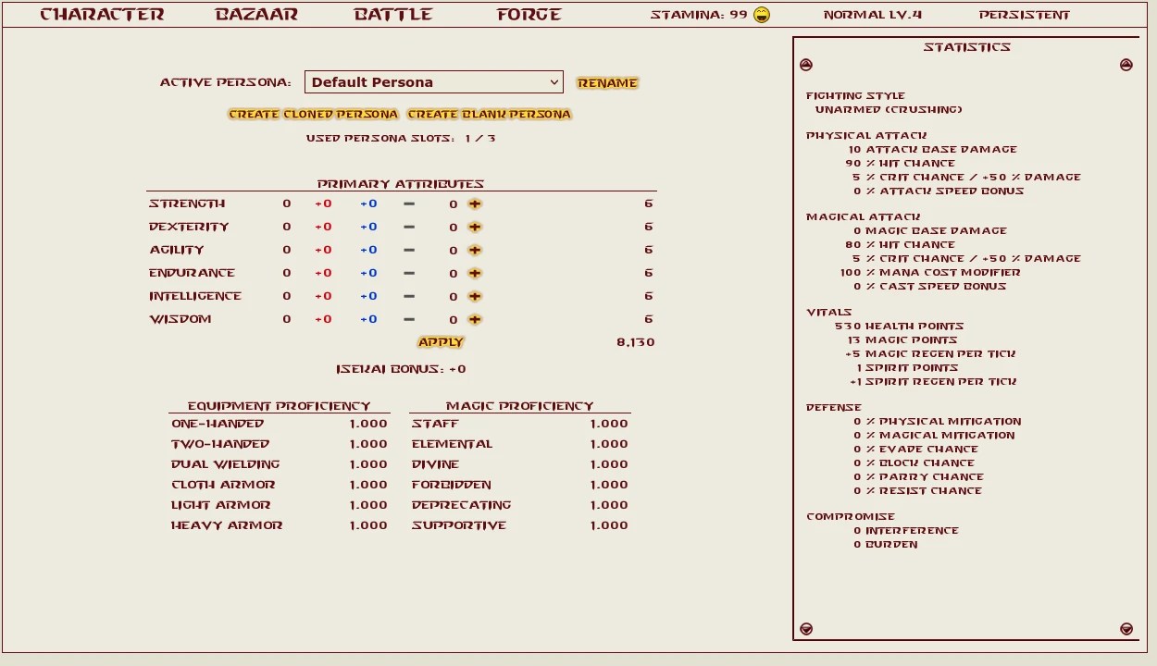The height and width of the screenshot is (666, 1157).
Task: Increase Endurance with the plus icon
Action: (x=475, y=273)
